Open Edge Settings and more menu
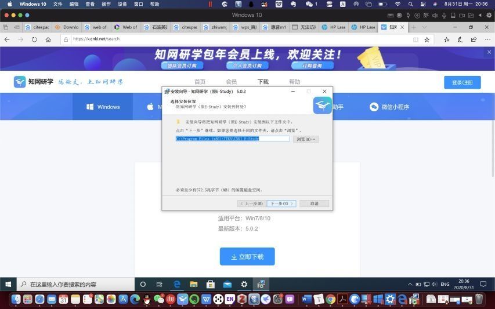Screen dimensions: 495x309 click(x=487, y=39)
